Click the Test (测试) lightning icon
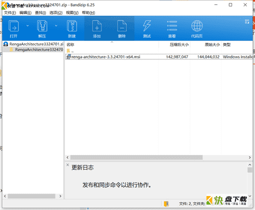 (x=147, y=26)
